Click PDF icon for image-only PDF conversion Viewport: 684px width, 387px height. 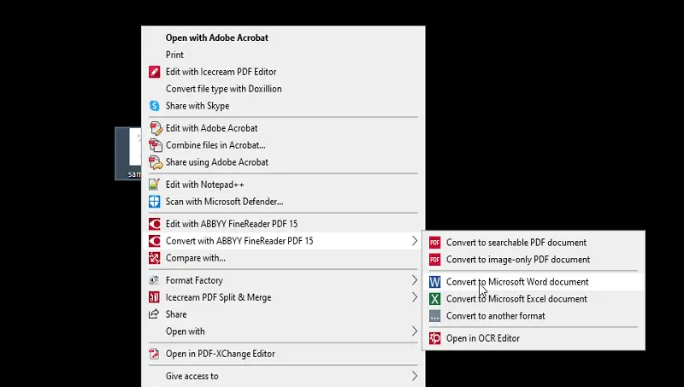pyautogui.click(x=435, y=260)
